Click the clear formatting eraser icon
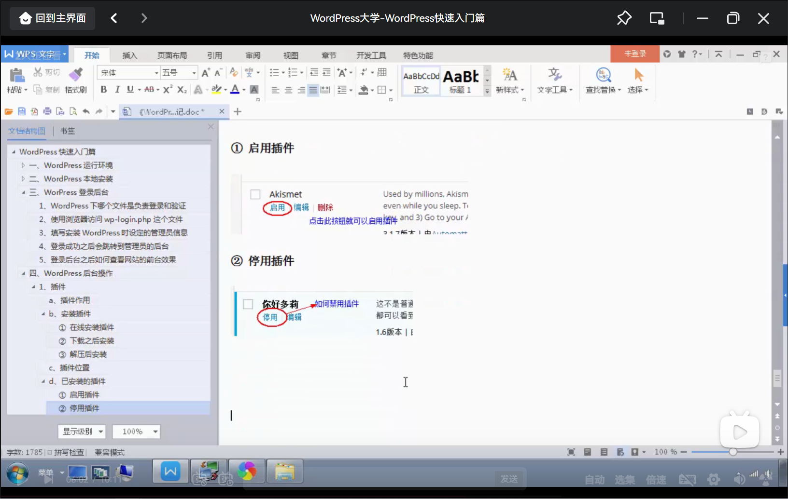Viewport: 788px width, 499px height. 234,72
